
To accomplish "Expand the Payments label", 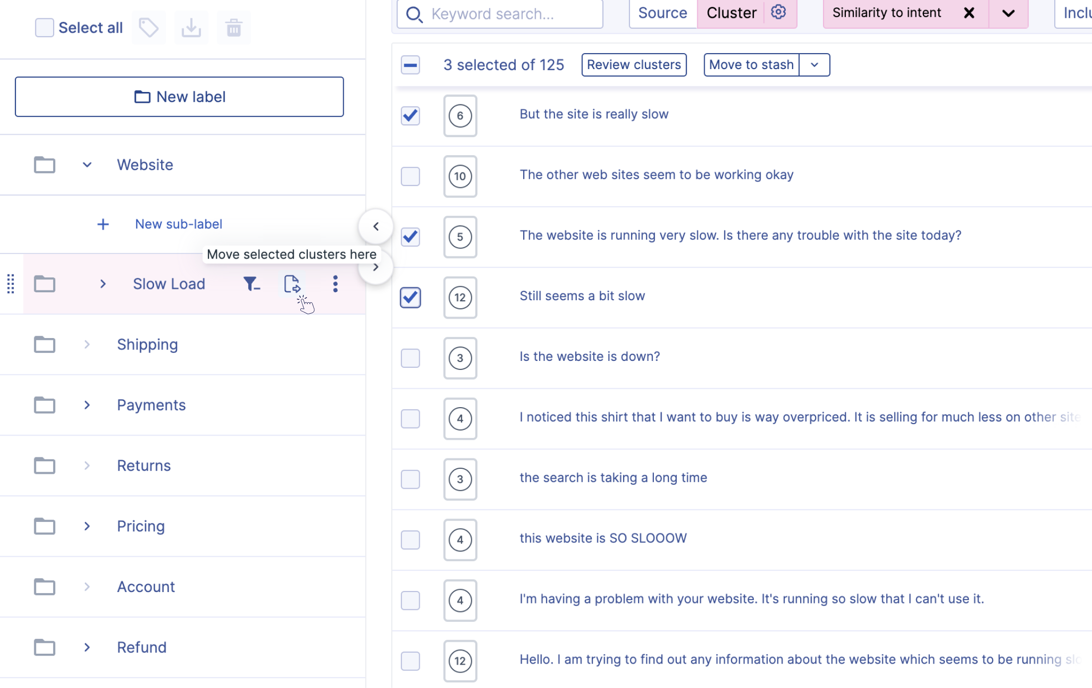I will 87,405.
